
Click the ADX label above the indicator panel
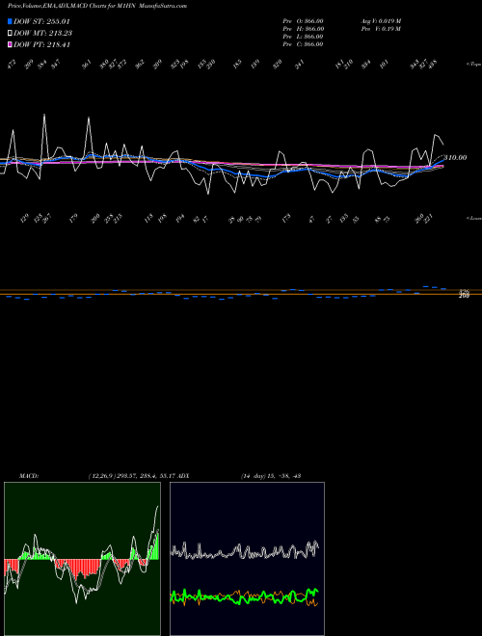183,476
